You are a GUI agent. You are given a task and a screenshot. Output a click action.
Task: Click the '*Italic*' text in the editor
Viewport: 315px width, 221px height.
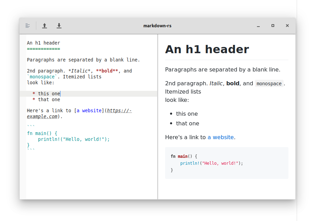tap(79, 71)
